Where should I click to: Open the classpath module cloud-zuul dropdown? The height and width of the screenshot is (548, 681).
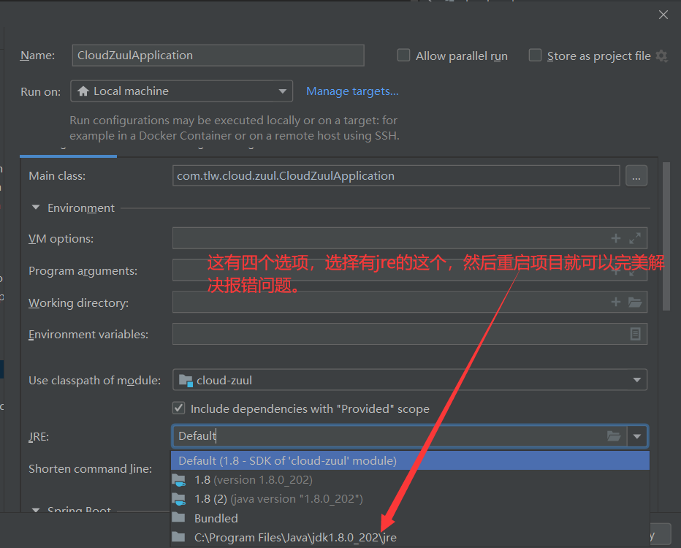click(x=410, y=380)
